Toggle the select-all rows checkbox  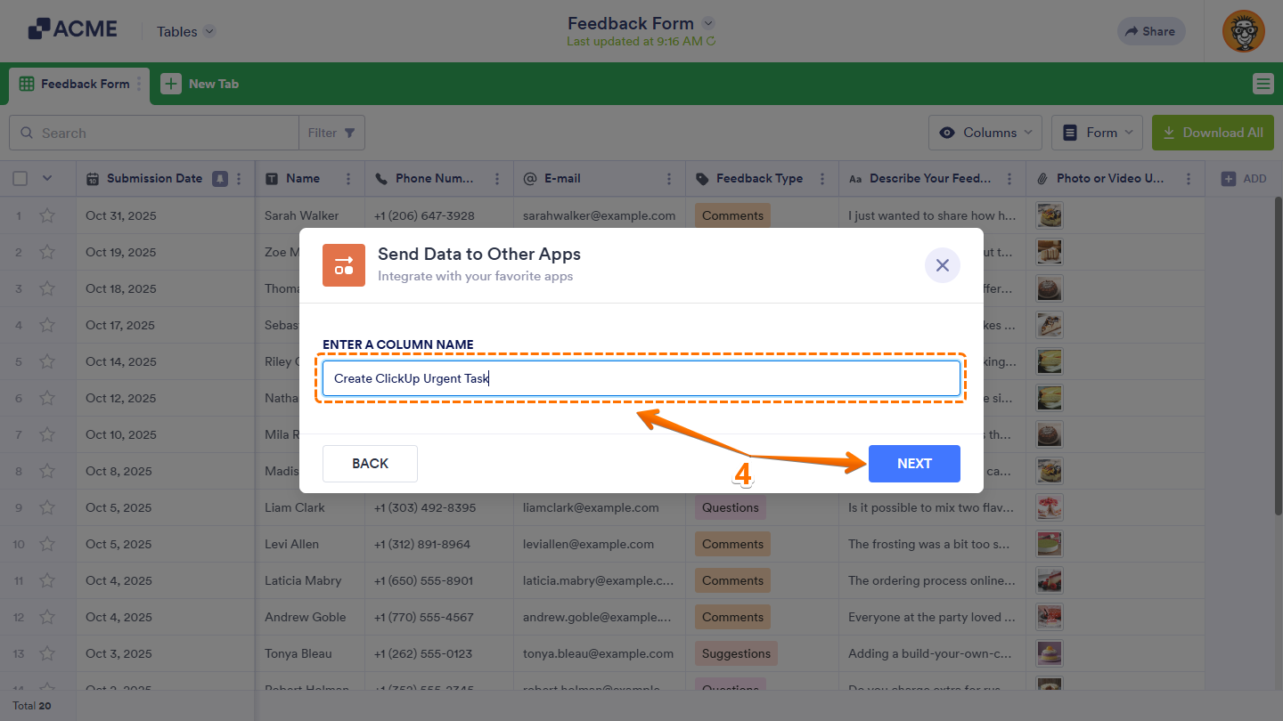[20, 179]
